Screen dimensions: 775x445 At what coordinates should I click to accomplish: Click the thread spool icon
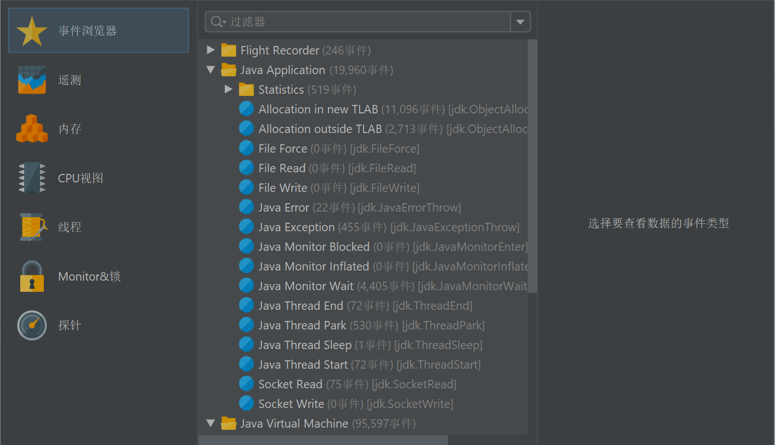(33, 227)
